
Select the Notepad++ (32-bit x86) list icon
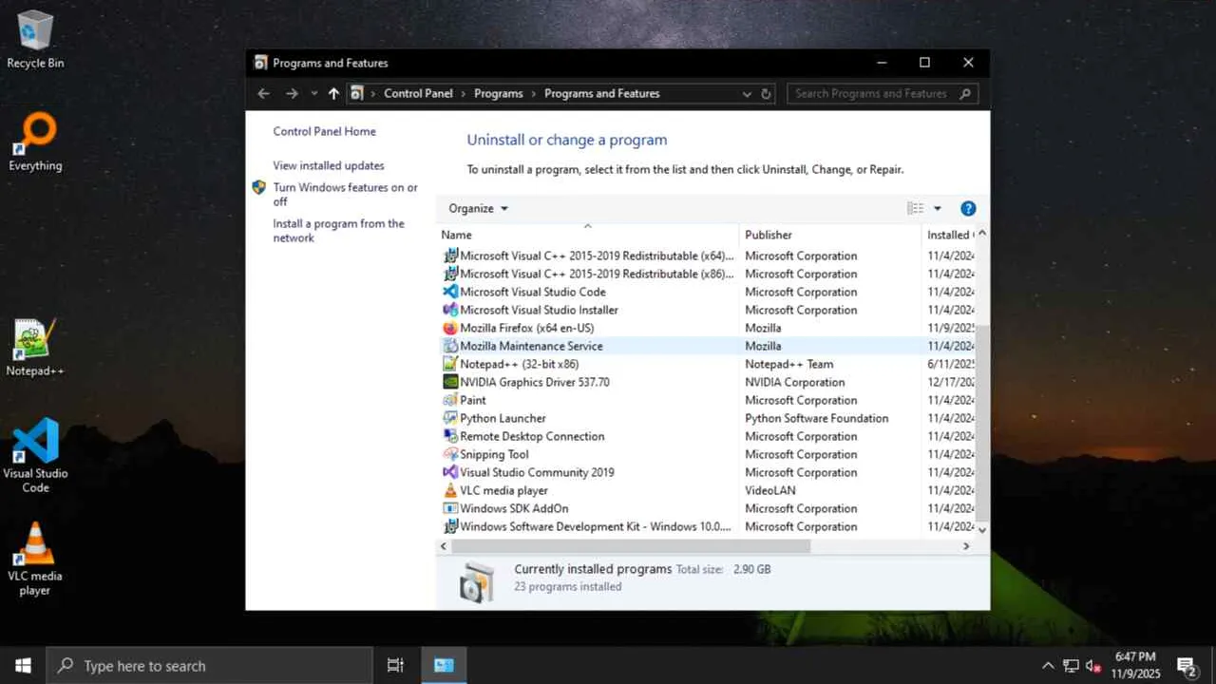click(450, 364)
